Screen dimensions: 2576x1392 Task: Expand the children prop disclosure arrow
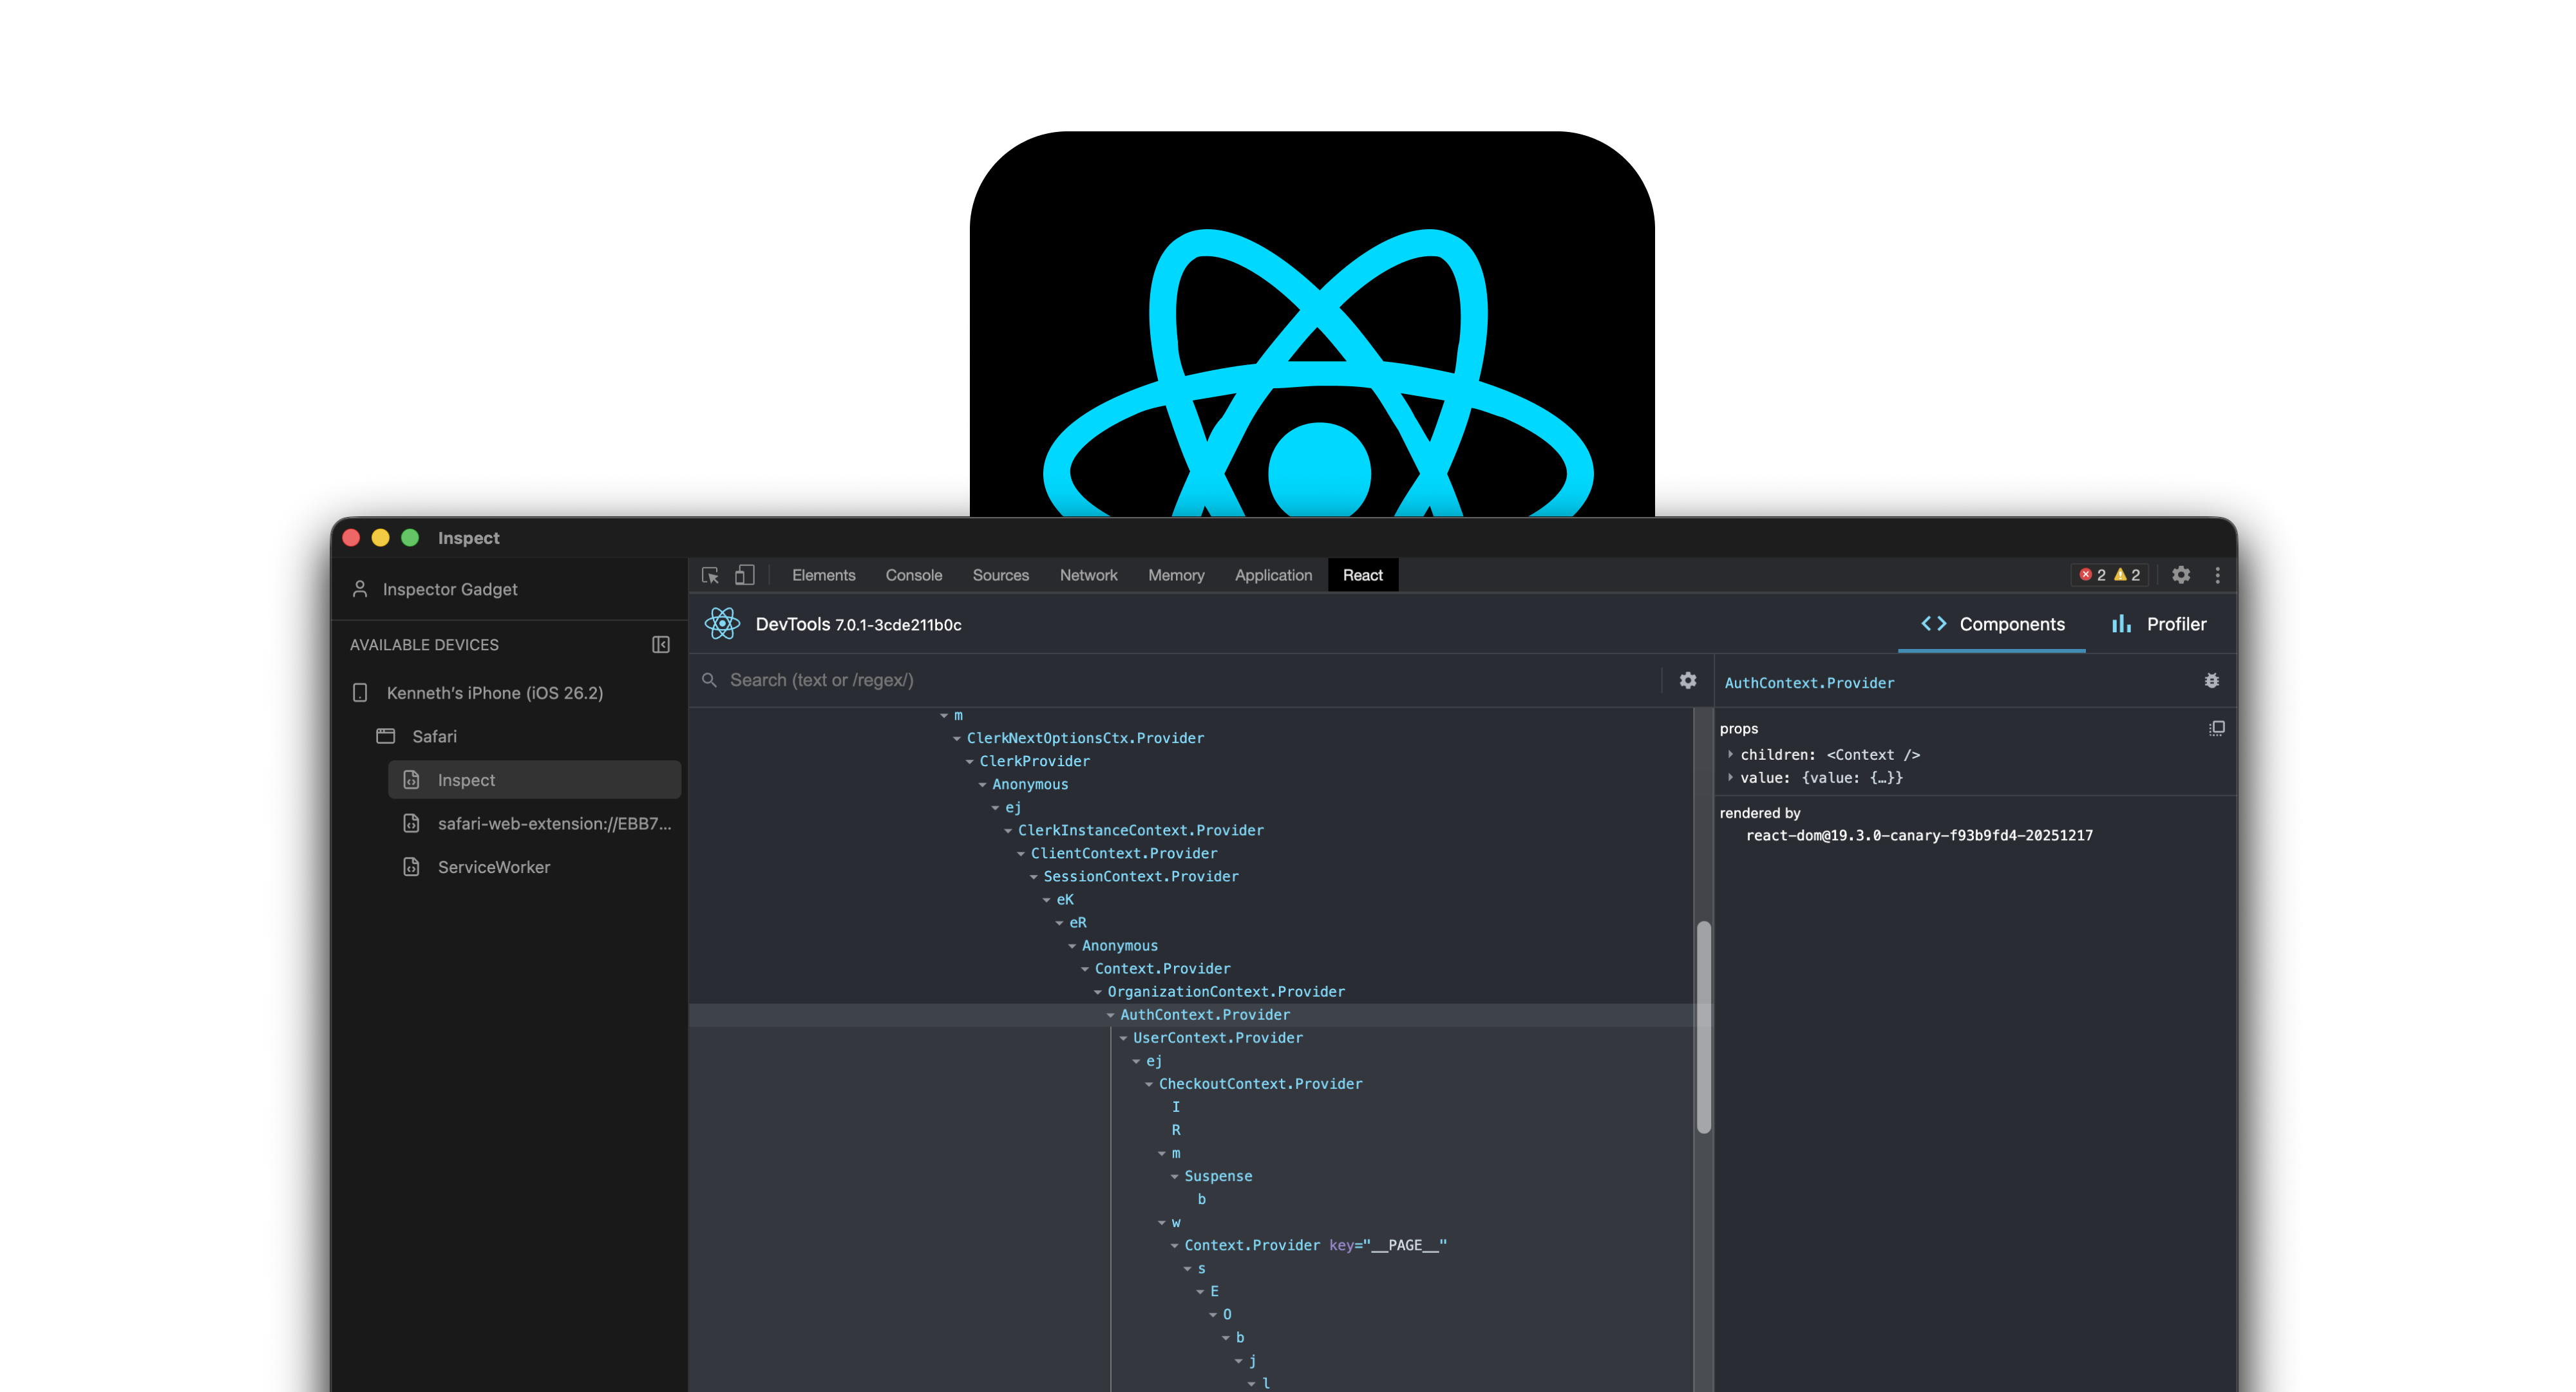[1730, 755]
